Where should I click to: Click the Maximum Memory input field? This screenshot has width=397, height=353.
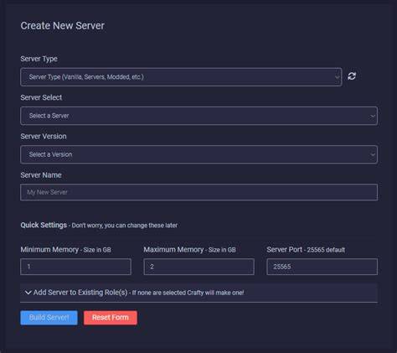(198, 267)
